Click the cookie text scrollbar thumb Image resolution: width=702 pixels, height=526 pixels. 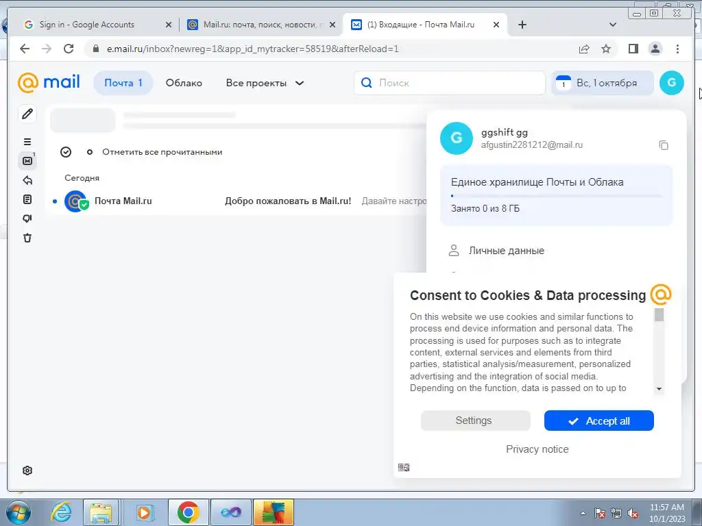click(659, 314)
